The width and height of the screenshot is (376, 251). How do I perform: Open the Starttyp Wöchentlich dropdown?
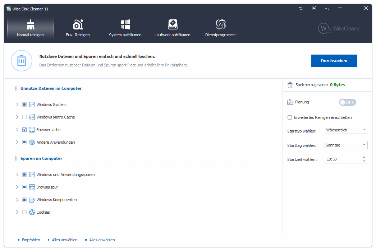(346, 130)
